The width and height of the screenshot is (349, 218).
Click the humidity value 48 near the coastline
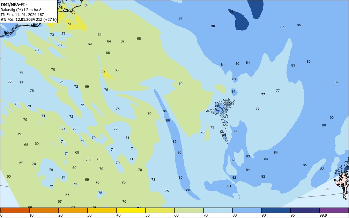(x=61, y=8)
